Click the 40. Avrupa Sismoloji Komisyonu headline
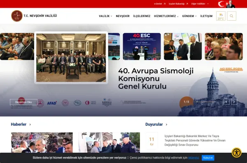The image size is (247, 163). click(156, 79)
